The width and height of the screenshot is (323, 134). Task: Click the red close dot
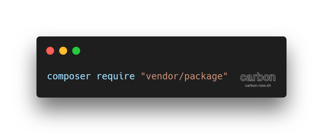pos(50,51)
